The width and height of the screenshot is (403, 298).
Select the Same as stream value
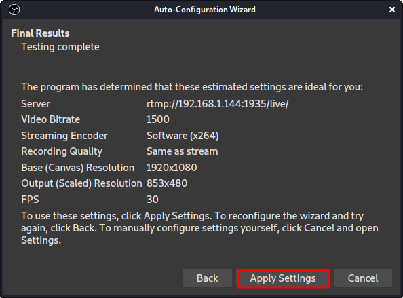click(x=183, y=151)
